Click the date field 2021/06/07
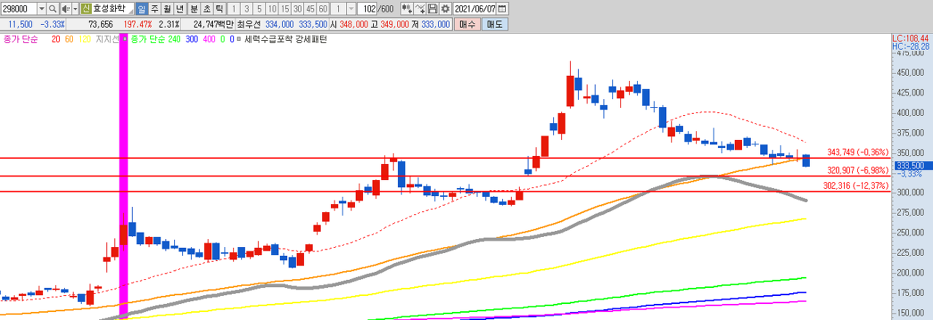 click(475, 9)
